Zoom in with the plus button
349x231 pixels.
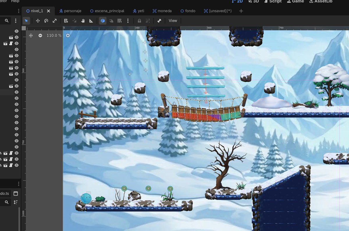(x=68, y=35)
